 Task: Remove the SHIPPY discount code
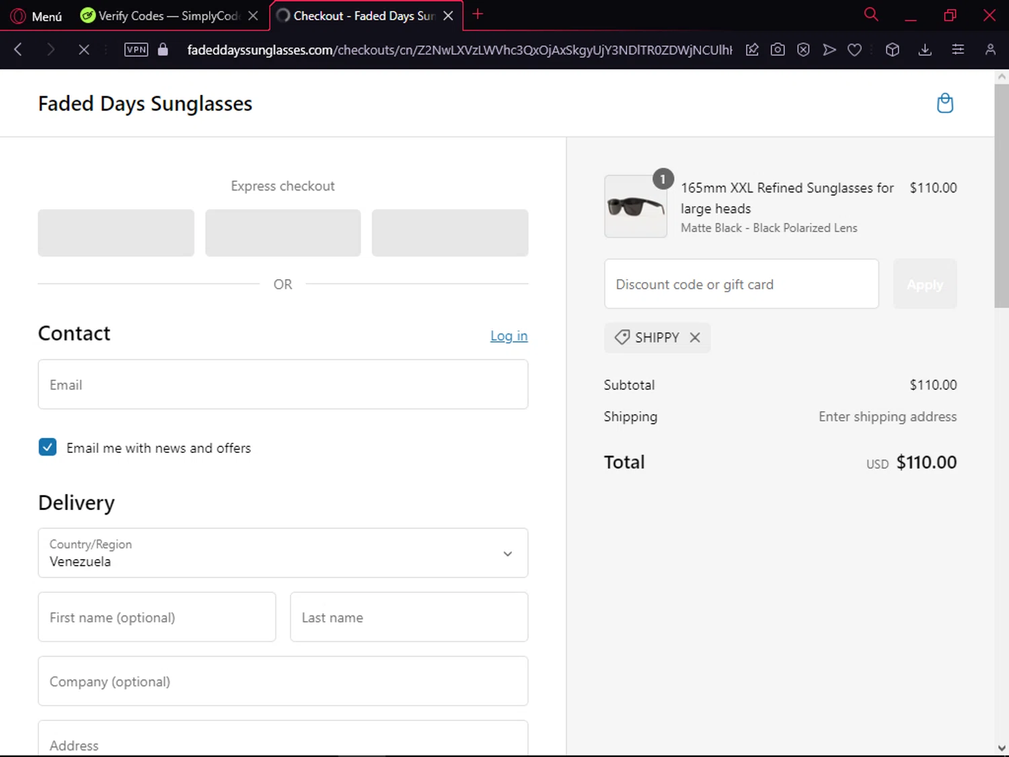[x=695, y=337]
